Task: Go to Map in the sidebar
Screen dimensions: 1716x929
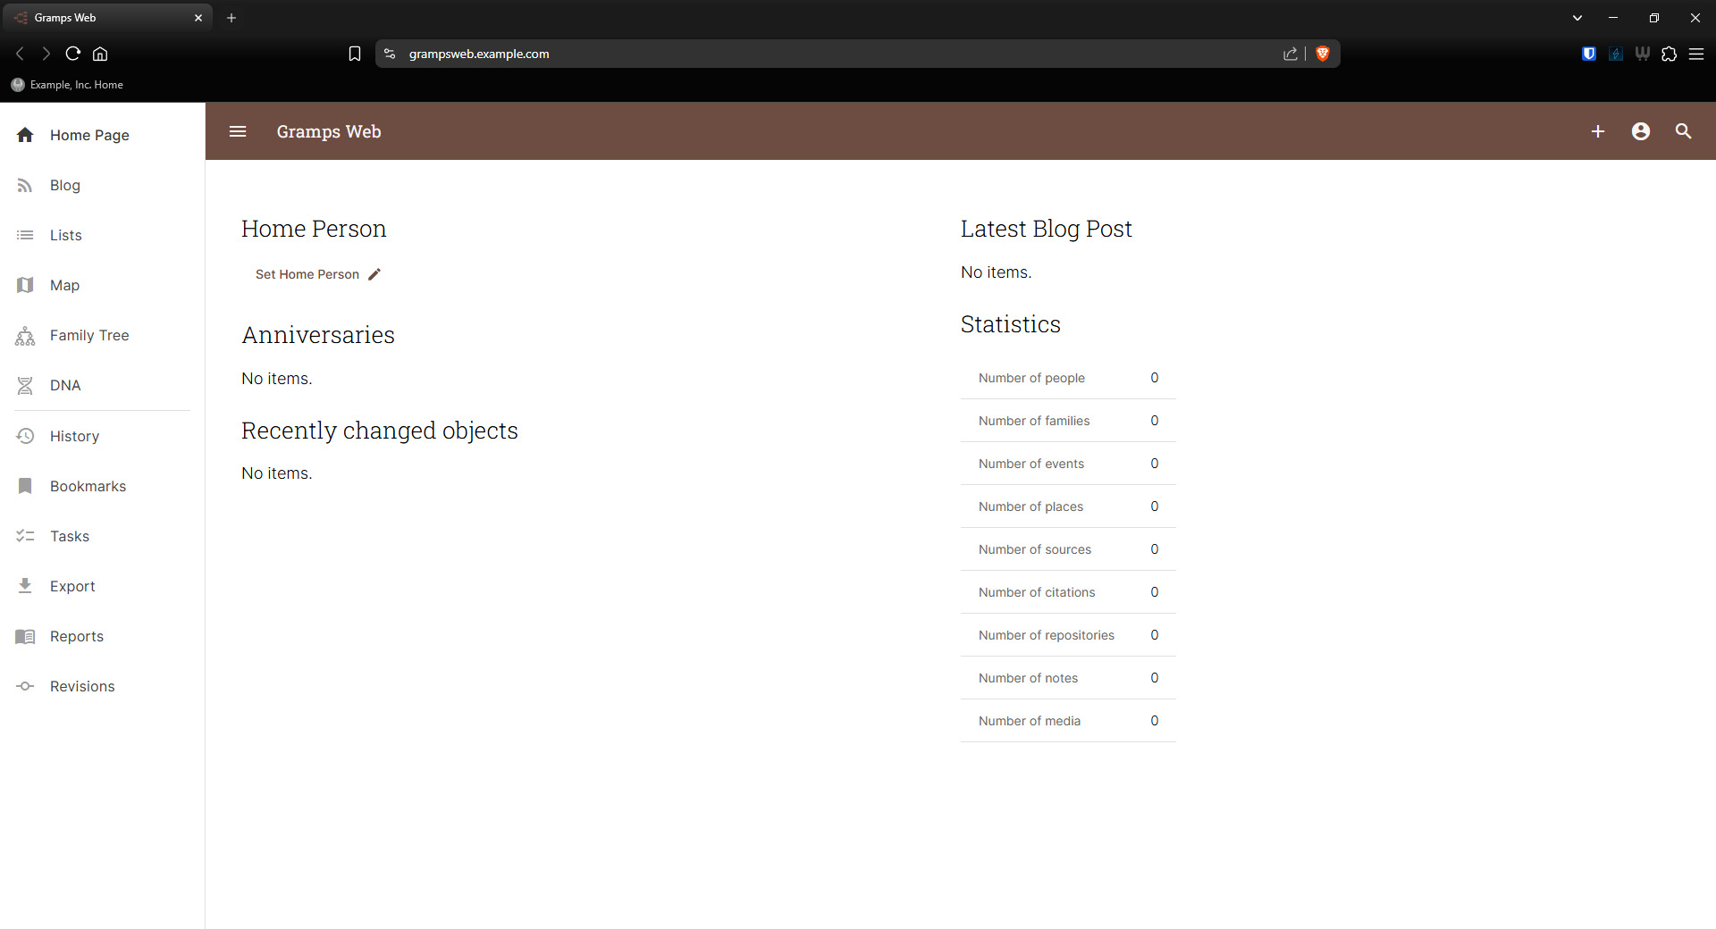Action: (x=64, y=285)
